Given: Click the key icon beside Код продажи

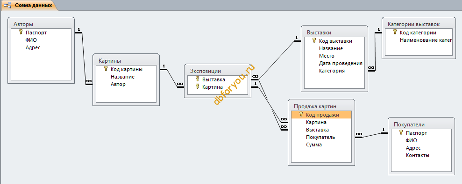Looking at the screenshot, I should (x=301, y=115).
